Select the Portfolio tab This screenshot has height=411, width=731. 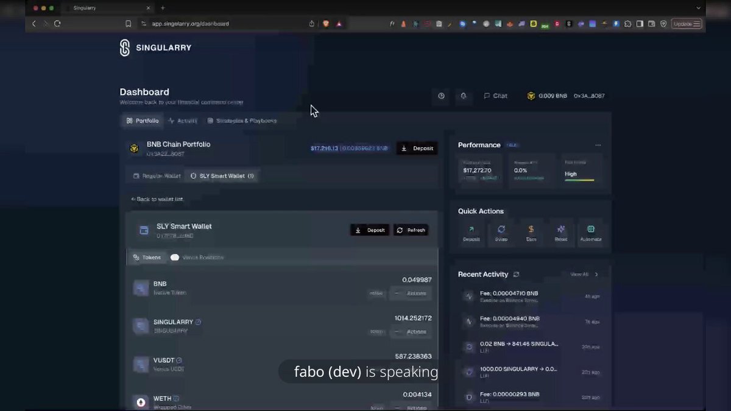143,121
